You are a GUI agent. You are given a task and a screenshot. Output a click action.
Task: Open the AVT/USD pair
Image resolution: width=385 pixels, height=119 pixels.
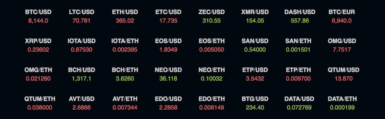pyautogui.click(x=82, y=99)
